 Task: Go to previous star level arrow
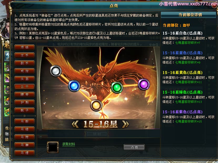pos(75,124)
